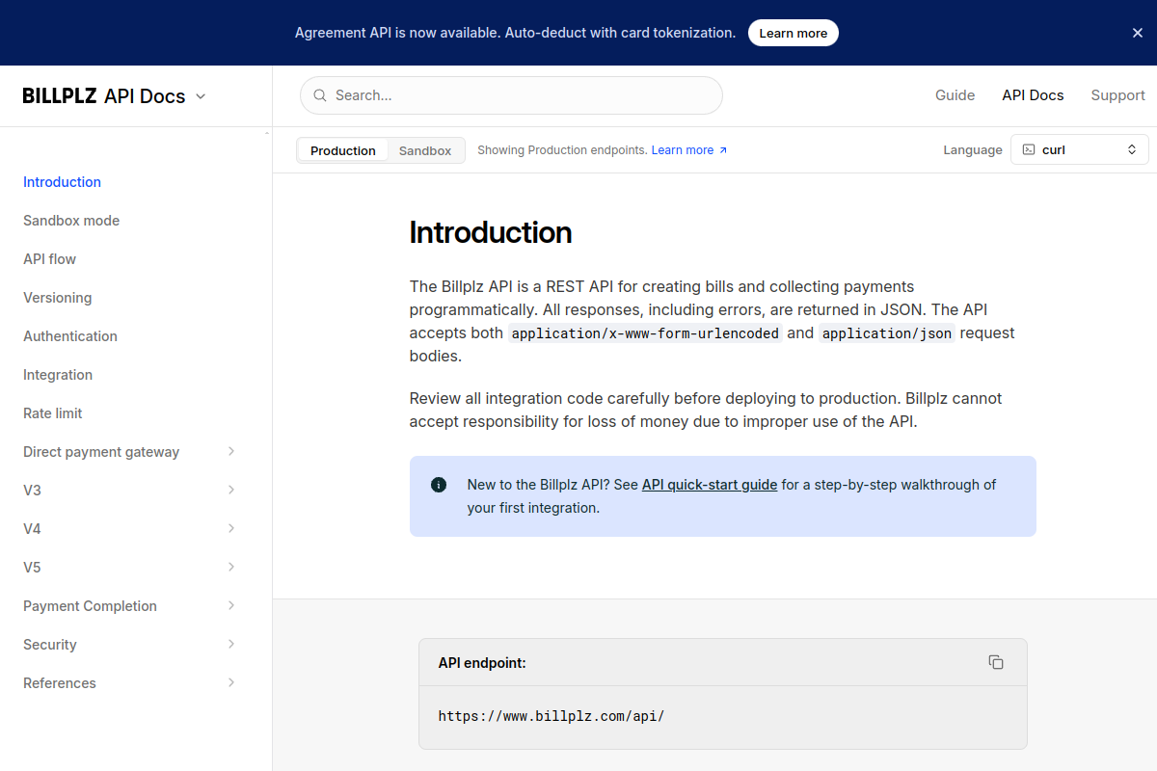This screenshot has height=771, width=1157.
Task: Click the search magnifier icon
Action: pyautogui.click(x=320, y=95)
